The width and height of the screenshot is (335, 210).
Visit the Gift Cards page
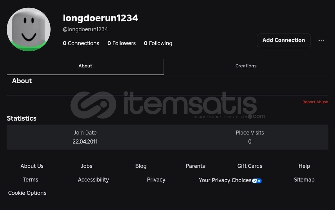pyautogui.click(x=250, y=166)
